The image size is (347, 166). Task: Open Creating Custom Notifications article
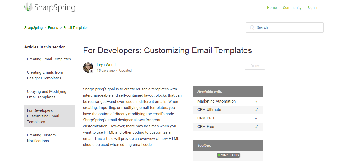click(42, 138)
